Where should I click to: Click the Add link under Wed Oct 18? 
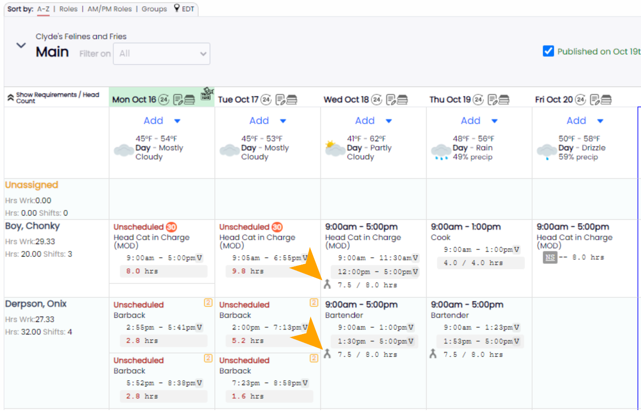[x=365, y=120]
